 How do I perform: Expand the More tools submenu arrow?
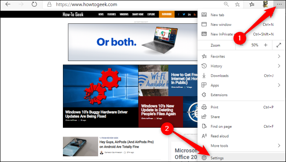click(x=279, y=145)
